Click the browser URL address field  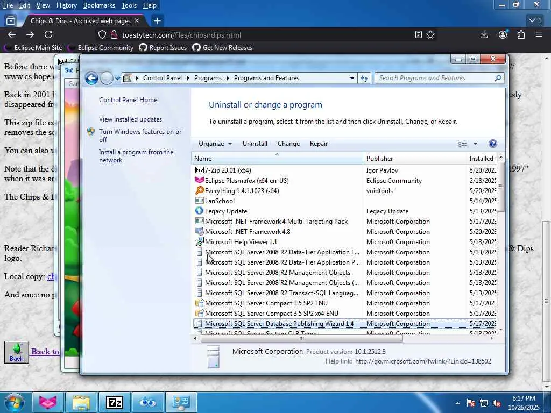pos(265,35)
